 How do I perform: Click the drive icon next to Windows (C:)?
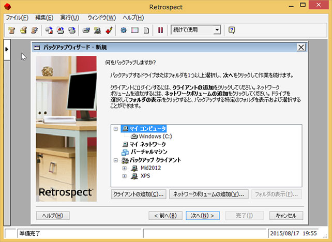(134, 137)
